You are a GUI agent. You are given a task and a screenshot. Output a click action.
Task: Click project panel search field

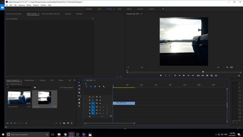click(x=19, y=88)
